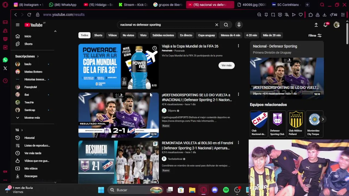Image resolution: width=349 pixels, height=196 pixels.
Task: Reload the page
Action: pyautogui.click(x=29, y=15)
